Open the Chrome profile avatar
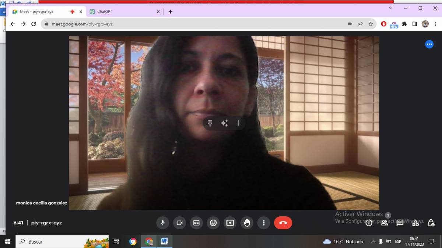This screenshot has width=442, height=248. 425,24
